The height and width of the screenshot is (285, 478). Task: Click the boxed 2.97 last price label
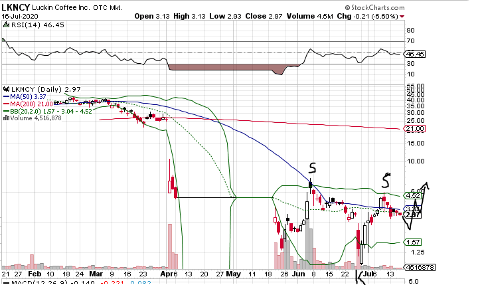413,215
